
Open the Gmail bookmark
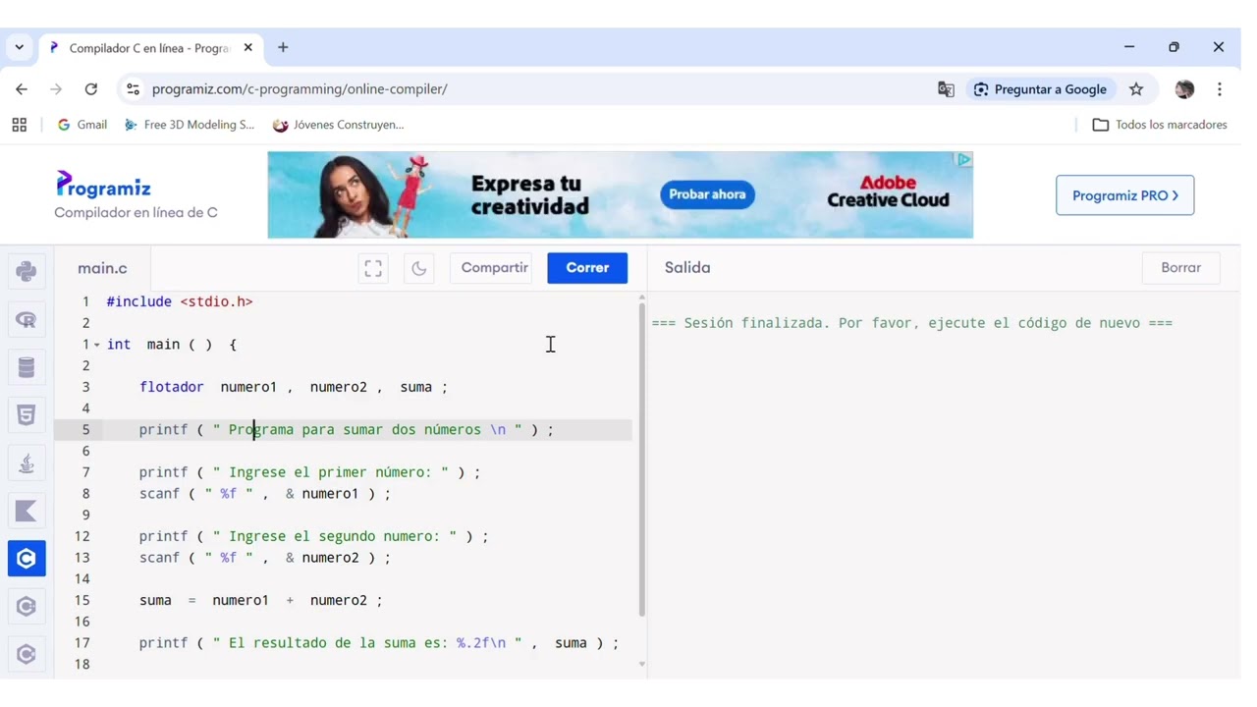[82, 125]
